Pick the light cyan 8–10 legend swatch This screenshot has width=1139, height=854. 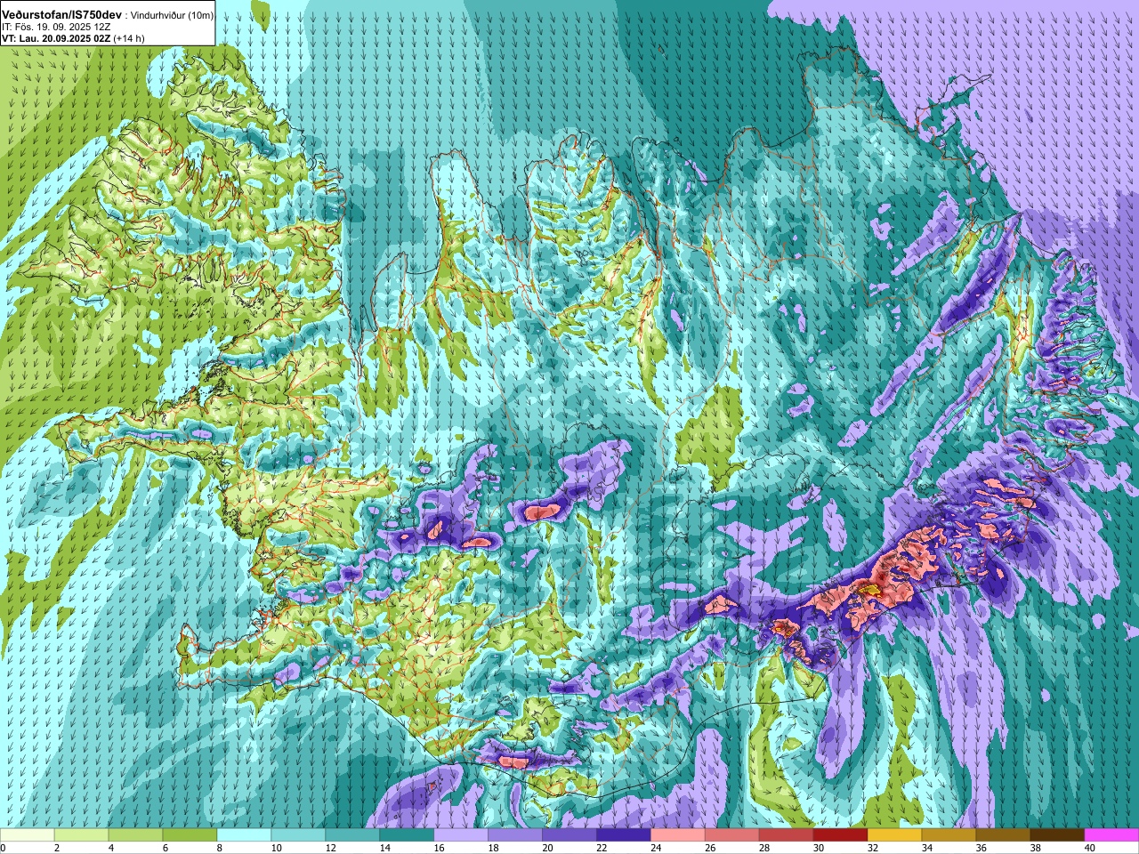(244, 835)
